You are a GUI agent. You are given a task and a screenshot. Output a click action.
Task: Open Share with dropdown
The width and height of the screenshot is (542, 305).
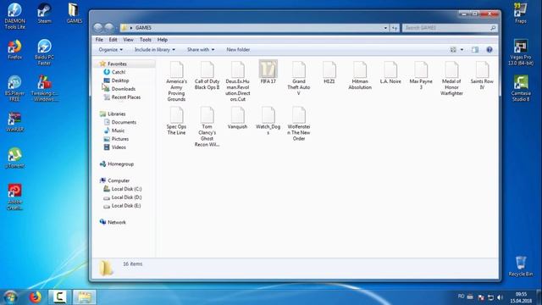click(x=201, y=50)
